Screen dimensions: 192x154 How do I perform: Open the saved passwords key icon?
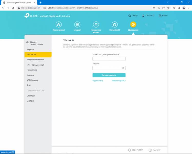154,8
